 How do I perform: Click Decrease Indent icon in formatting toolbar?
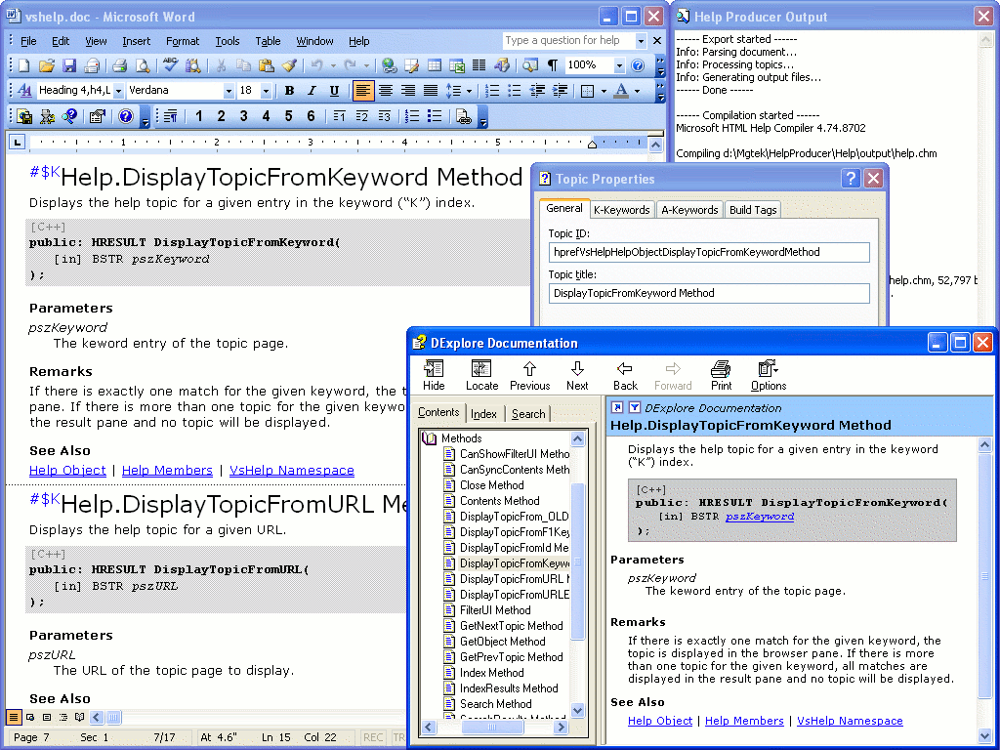point(537,91)
